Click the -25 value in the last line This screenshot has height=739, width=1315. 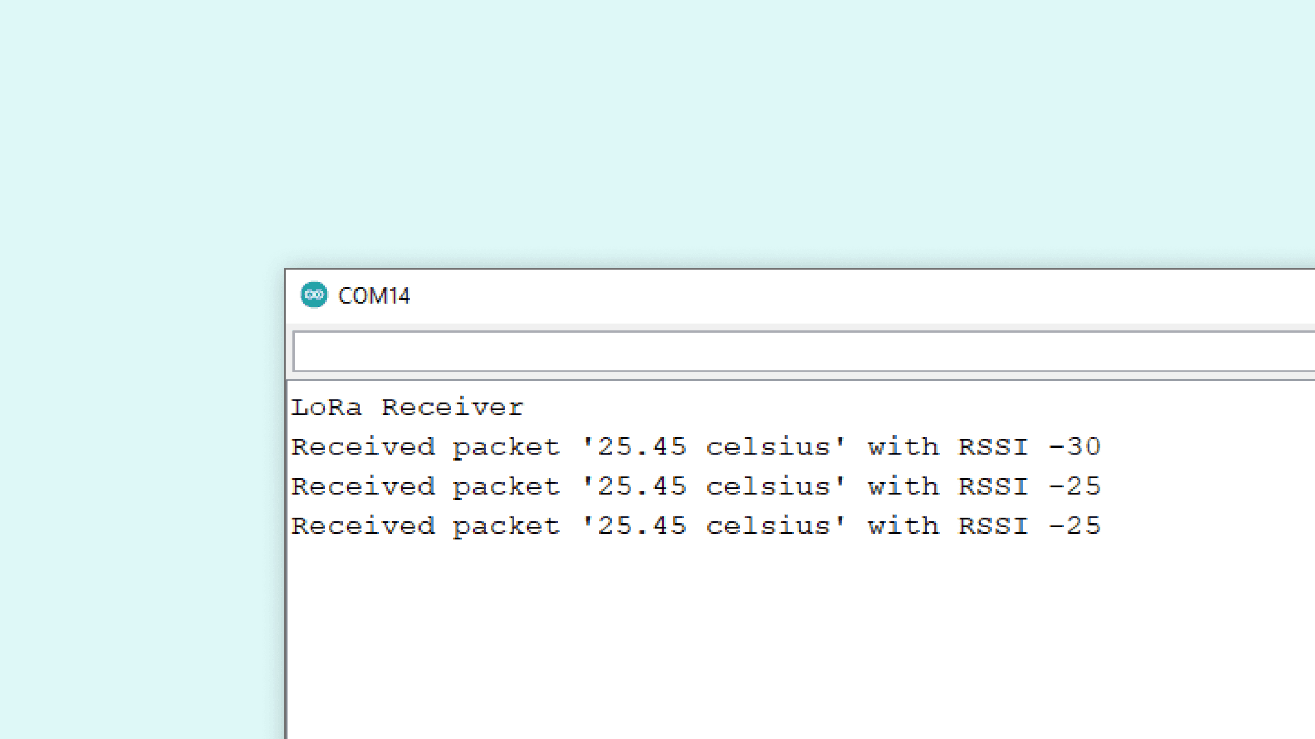point(1075,526)
